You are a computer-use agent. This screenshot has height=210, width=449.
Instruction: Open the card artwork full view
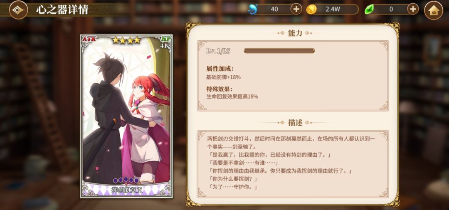[x=126, y=112]
